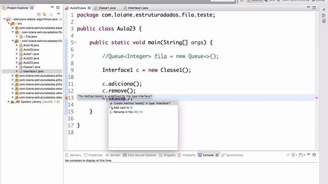Screen dimensions: 328x184
Task: Expand the JRE System Library node
Action: 9,102
